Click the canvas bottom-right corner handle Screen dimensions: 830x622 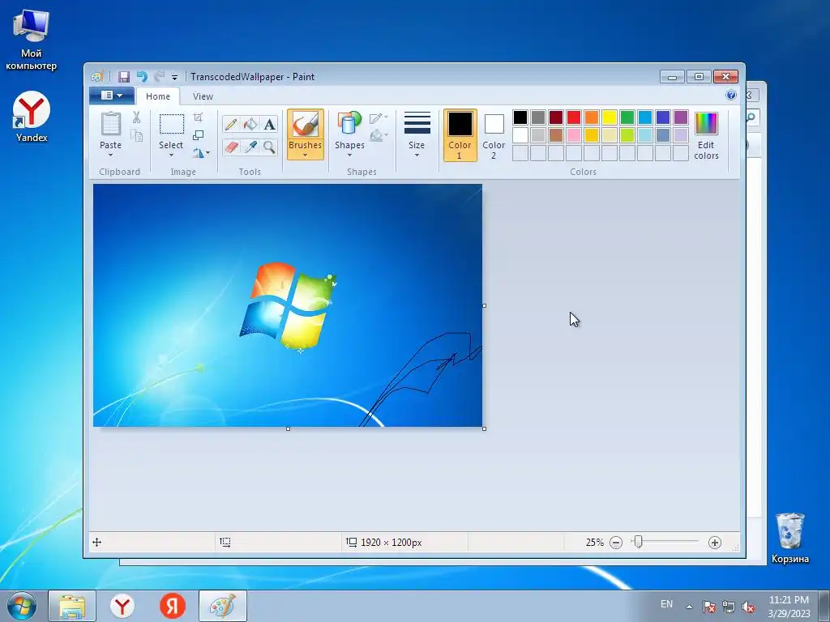485,429
